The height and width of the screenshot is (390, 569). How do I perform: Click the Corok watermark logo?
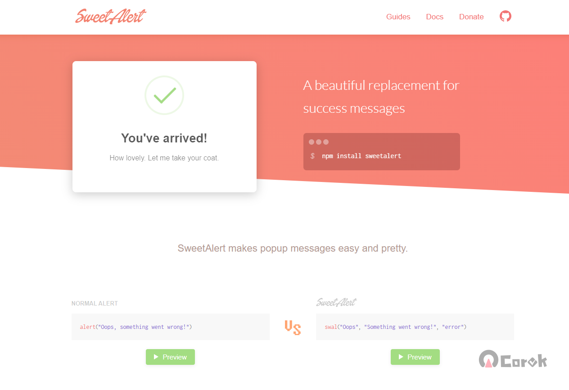coord(513,360)
